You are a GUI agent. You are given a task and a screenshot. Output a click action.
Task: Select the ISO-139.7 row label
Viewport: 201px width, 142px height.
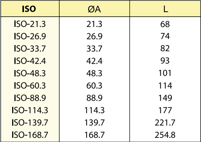pyautogui.click(x=30, y=122)
